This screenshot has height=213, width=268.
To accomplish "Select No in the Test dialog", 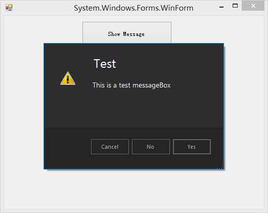I will click(151, 147).
